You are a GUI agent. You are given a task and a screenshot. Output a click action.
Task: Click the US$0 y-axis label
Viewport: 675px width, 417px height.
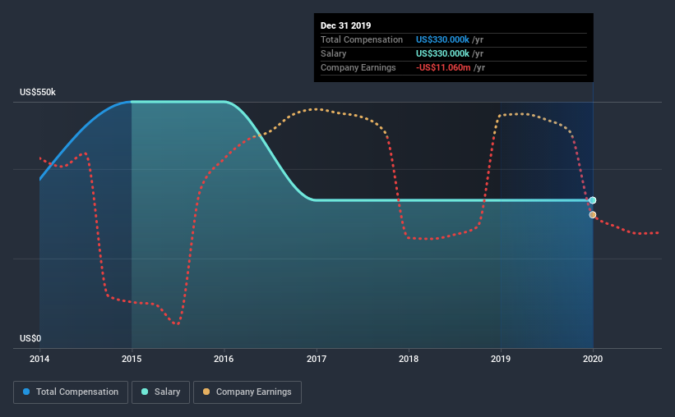(30, 338)
